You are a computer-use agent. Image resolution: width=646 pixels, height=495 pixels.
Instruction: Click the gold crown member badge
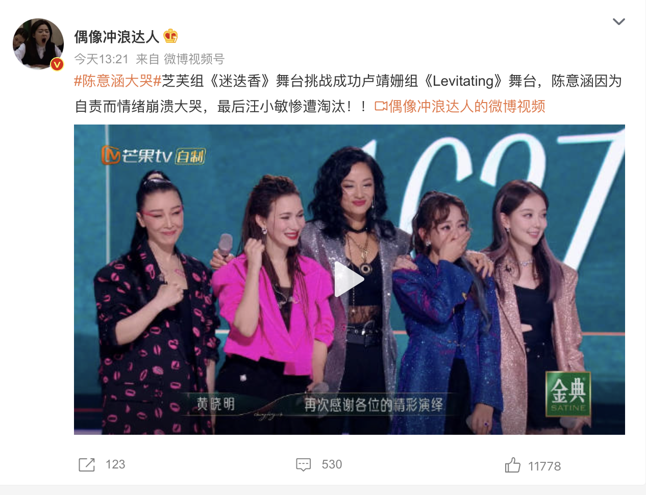coord(170,36)
